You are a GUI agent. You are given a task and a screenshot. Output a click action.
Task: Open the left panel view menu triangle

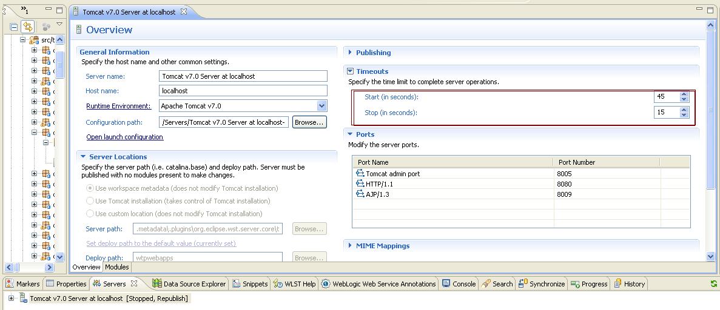59,24
